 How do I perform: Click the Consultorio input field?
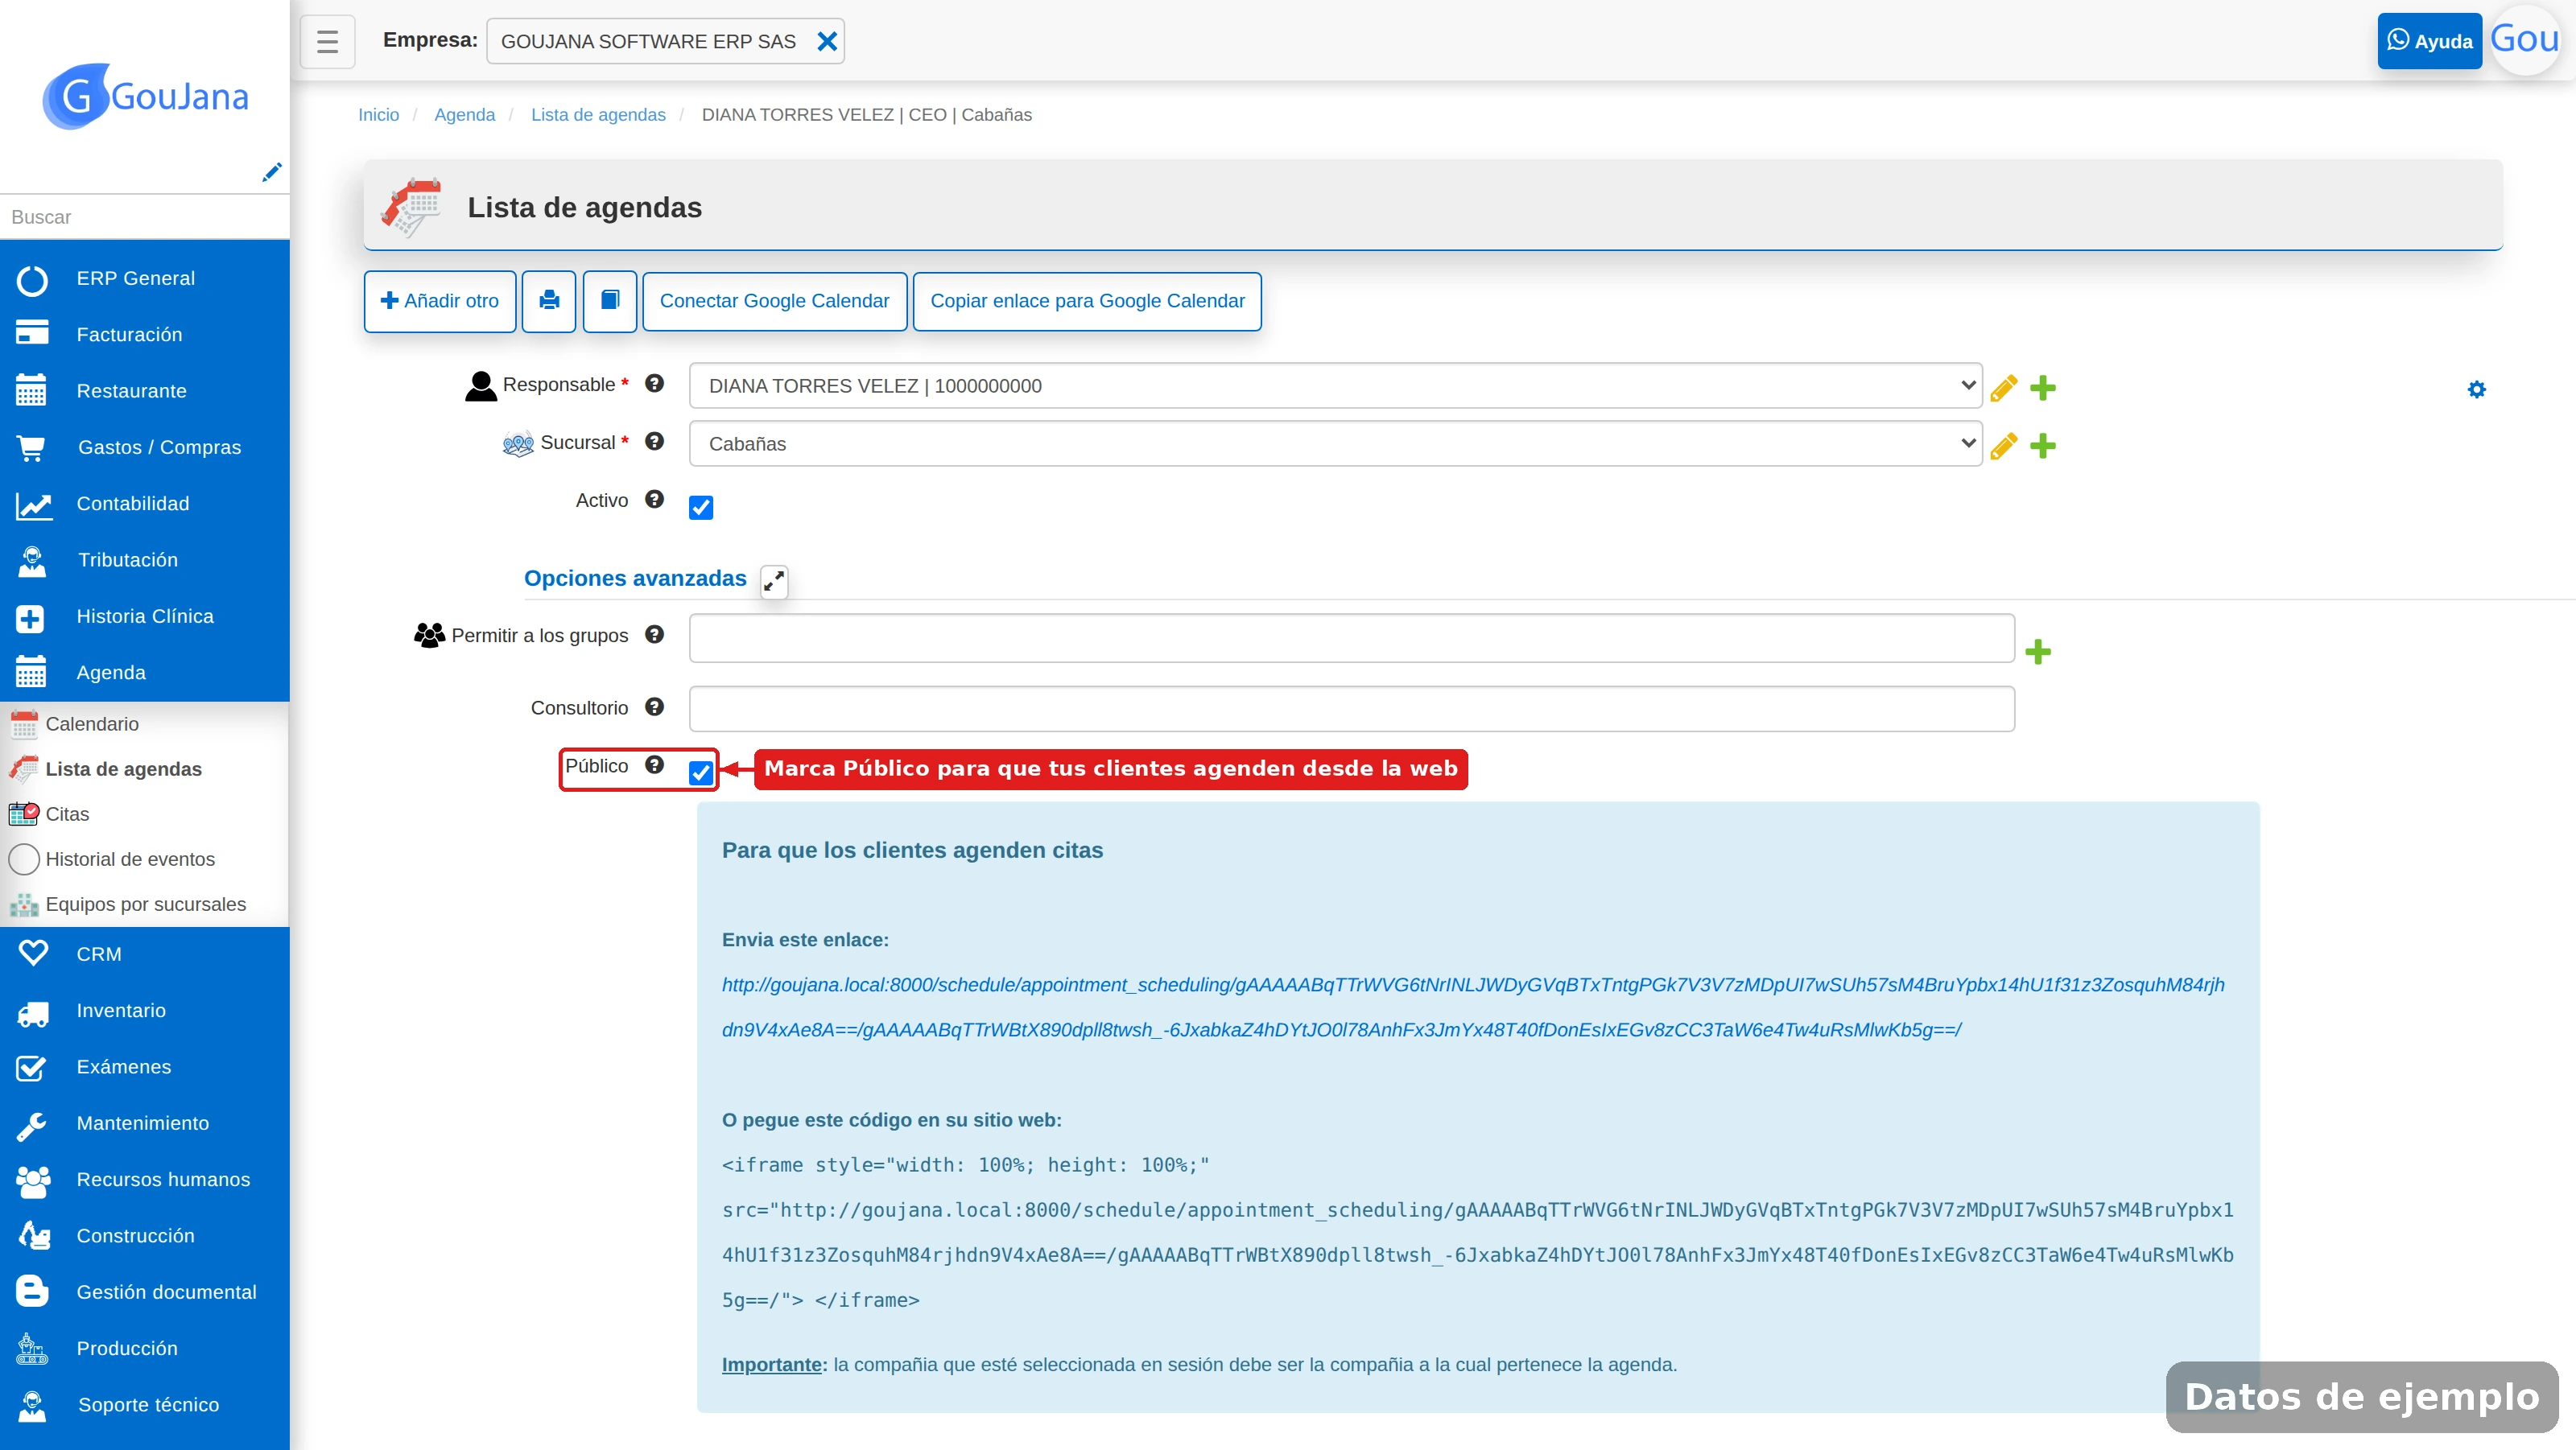coord(1351,709)
